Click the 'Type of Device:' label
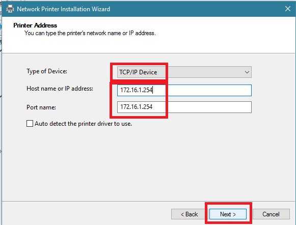This screenshot has height=225, width=296. pos(47,71)
